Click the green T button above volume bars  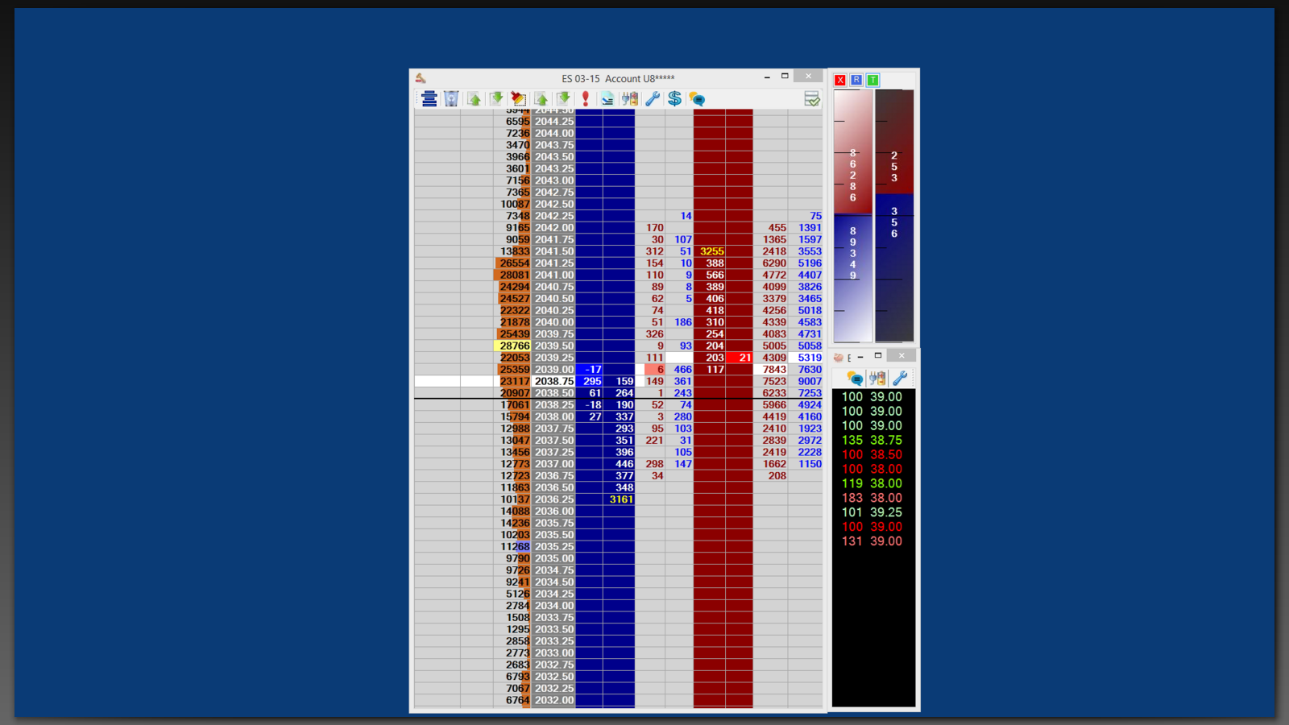[872, 80]
